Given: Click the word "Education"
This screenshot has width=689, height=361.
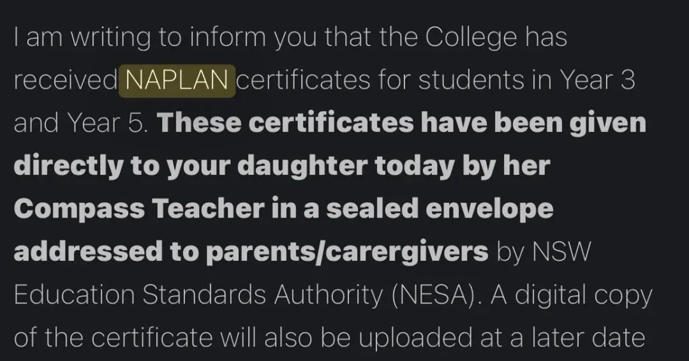Looking at the screenshot, I should [74, 295].
